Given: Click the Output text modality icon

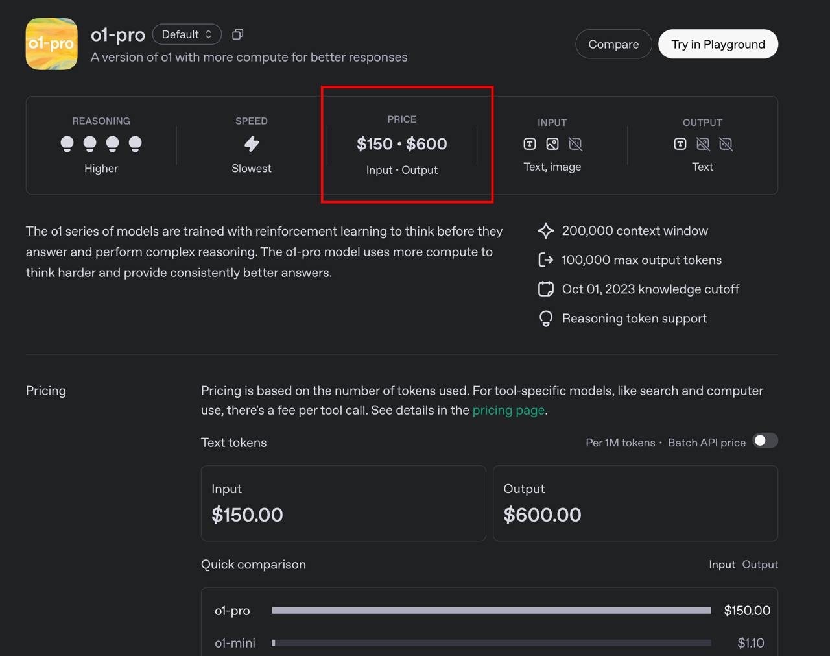Looking at the screenshot, I should point(680,144).
